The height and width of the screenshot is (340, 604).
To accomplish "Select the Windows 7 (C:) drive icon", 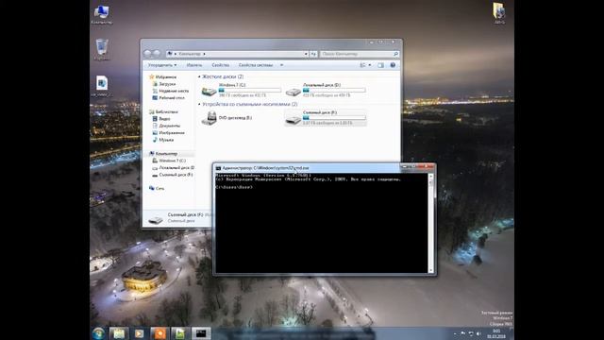I will [210, 91].
